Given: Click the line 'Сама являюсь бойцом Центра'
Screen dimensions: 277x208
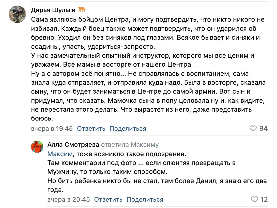Looking at the screenshot, I should [148, 19].
